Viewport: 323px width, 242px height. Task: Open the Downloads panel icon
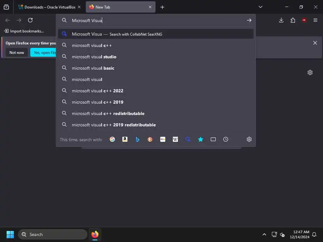click(x=281, y=20)
